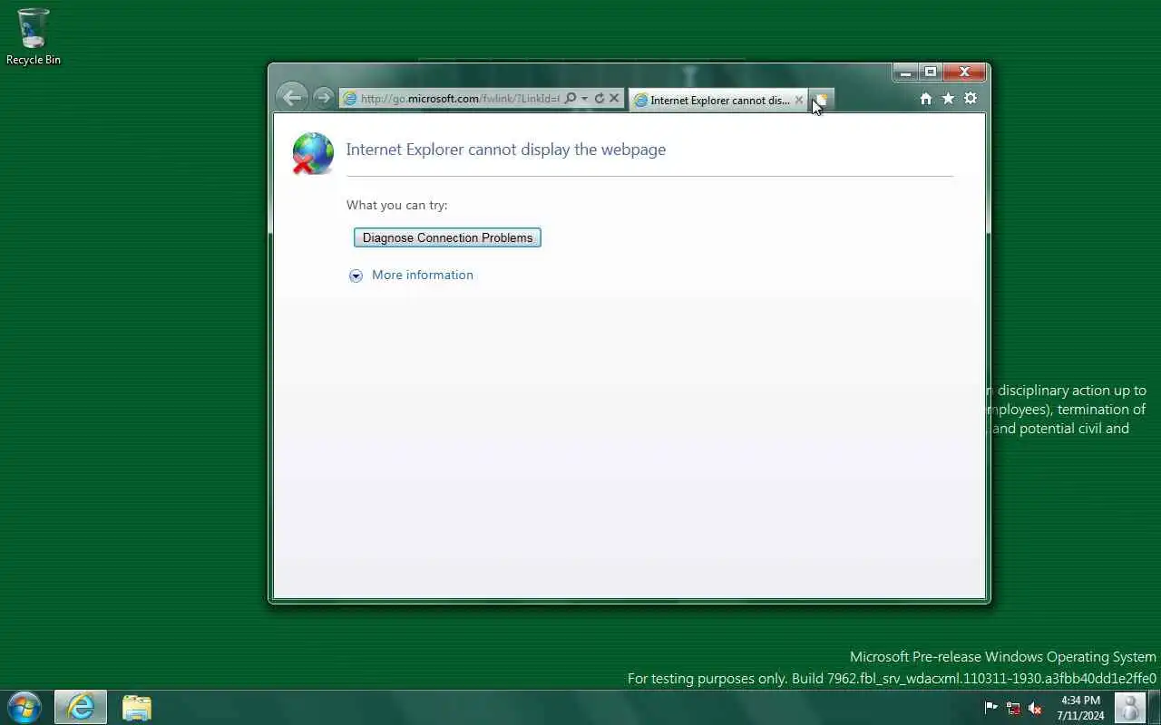This screenshot has height=725, width=1161.
Task: Click the muted speaker volume tray icon
Action: (x=1035, y=708)
